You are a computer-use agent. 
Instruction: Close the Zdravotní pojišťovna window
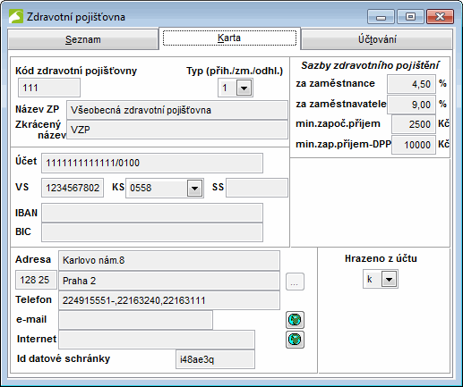[440, 16]
